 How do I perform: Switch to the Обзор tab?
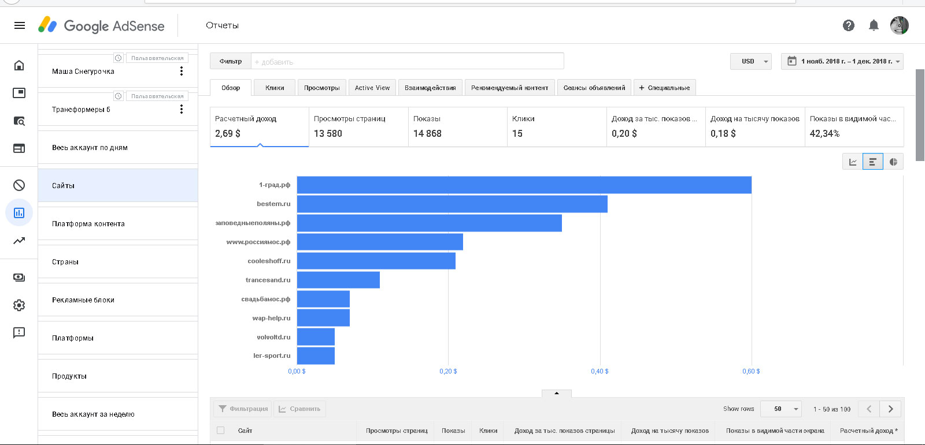[x=231, y=88]
